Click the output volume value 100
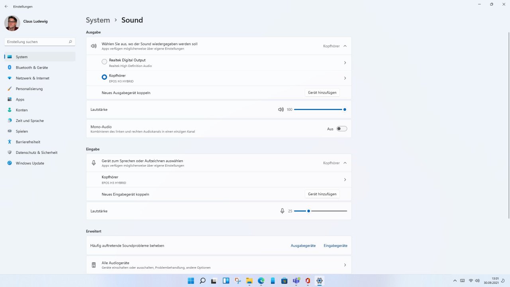Image resolution: width=510 pixels, height=287 pixels. (289, 110)
